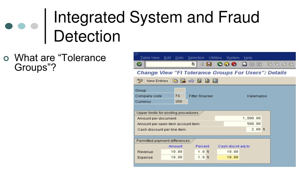Screen dimensions: 302x188
Task: Open the Edit menu
Action: [168, 58]
